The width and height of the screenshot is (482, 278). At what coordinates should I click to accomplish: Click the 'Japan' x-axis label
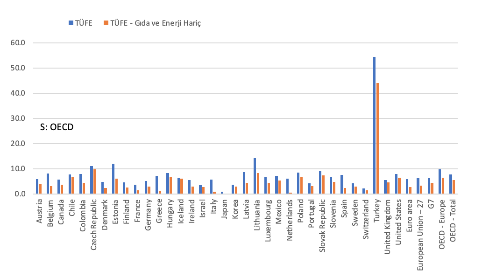coord(224,208)
